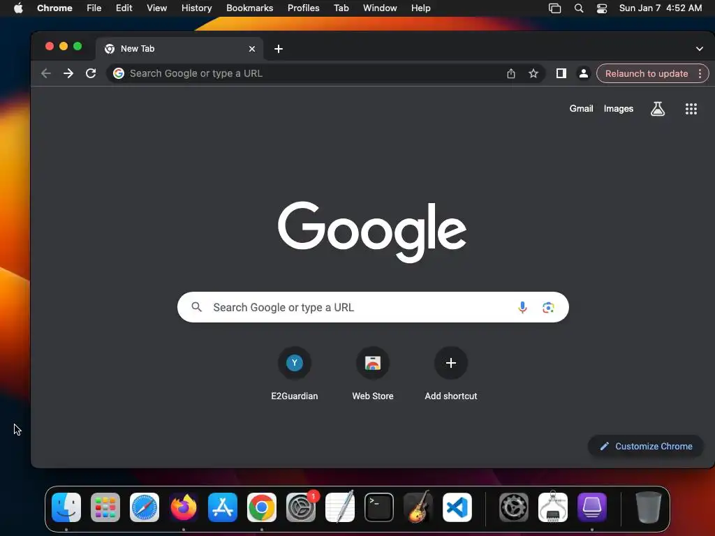Image resolution: width=715 pixels, height=536 pixels.
Task: Open the Images link
Action: [x=619, y=108]
